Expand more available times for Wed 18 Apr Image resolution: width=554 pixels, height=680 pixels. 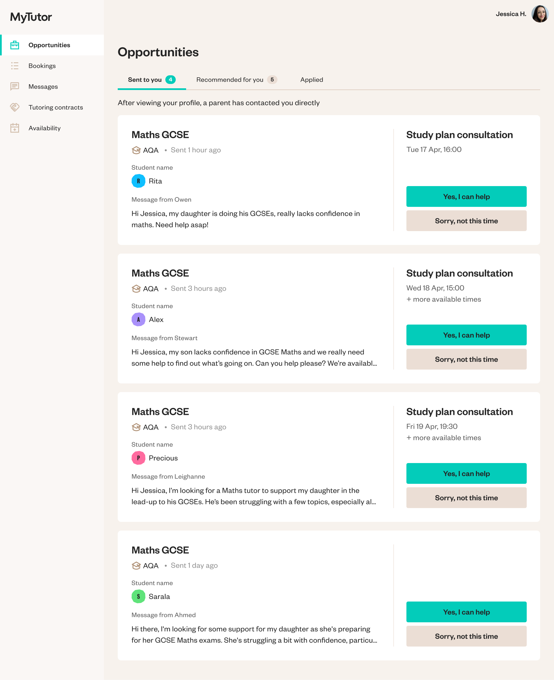click(x=443, y=299)
